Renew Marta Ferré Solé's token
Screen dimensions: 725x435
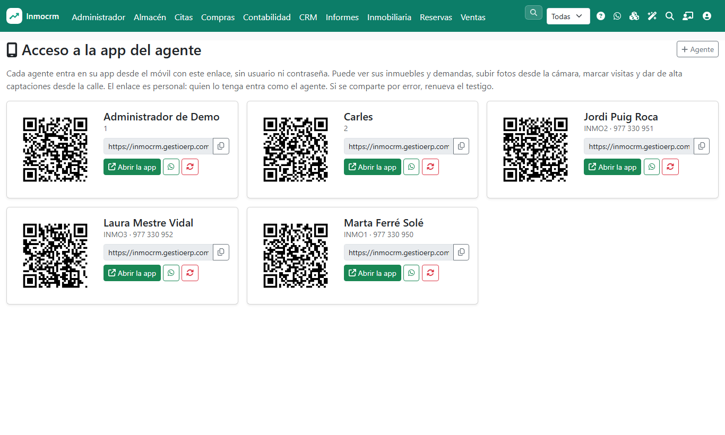[x=430, y=273]
